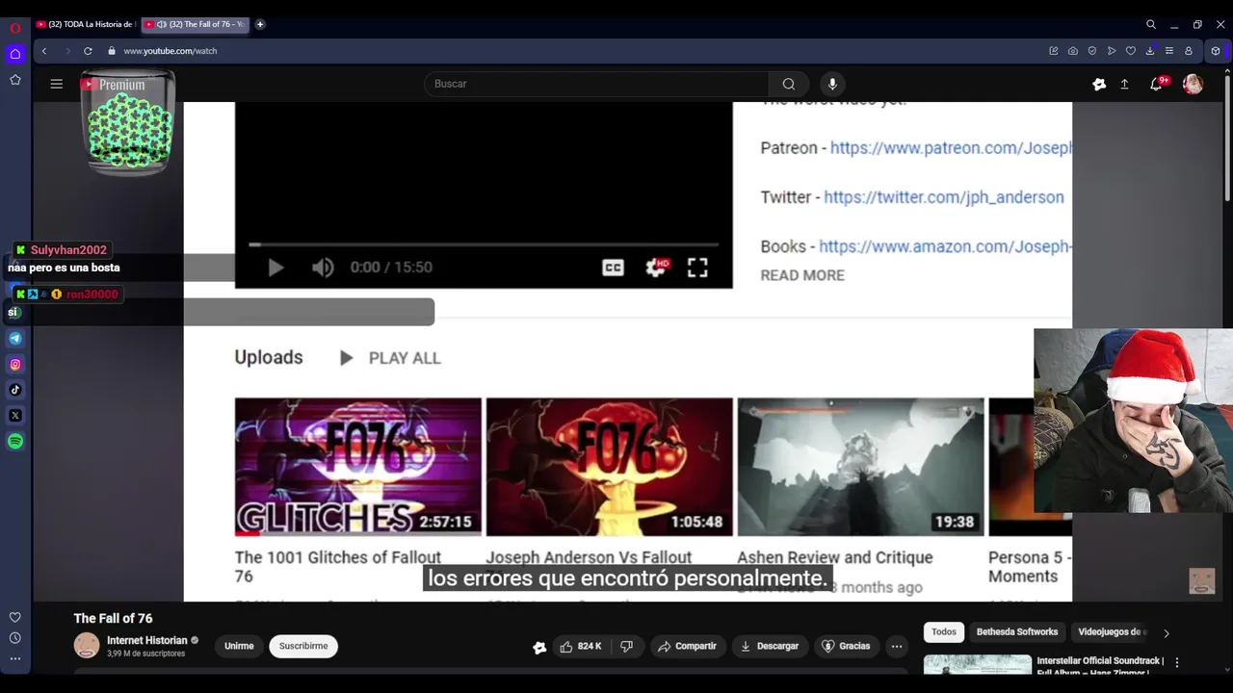Open the YouTube hamburger guide menu

[x=57, y=84]
